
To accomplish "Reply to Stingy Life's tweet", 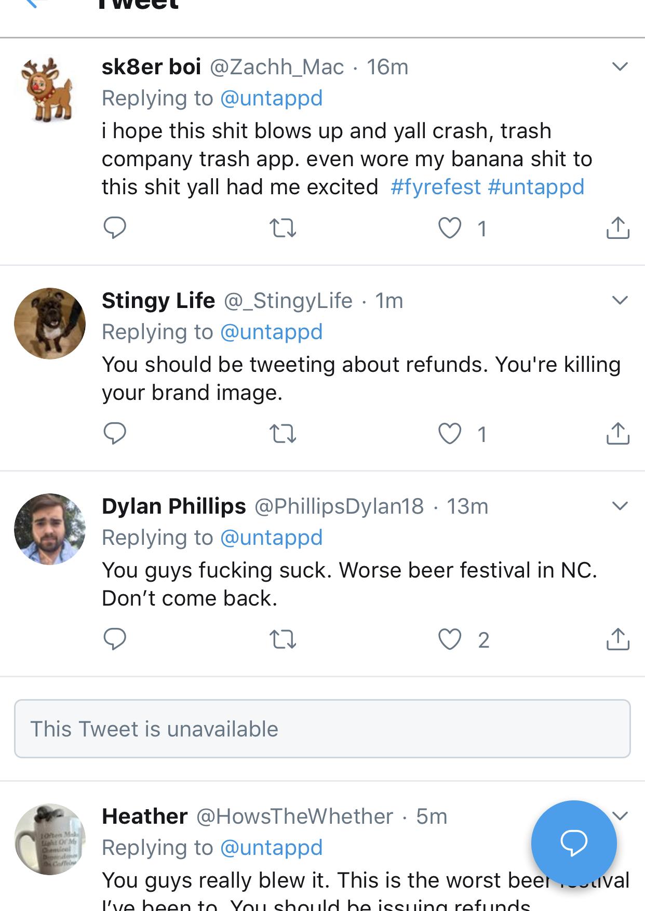I will [115, 433].
